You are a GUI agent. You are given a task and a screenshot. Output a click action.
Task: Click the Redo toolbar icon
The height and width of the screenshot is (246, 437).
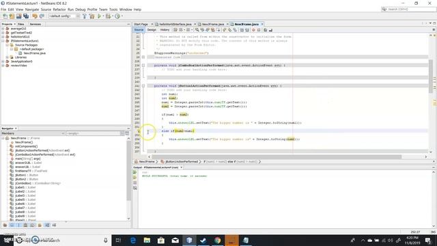(x=42, y=16)
